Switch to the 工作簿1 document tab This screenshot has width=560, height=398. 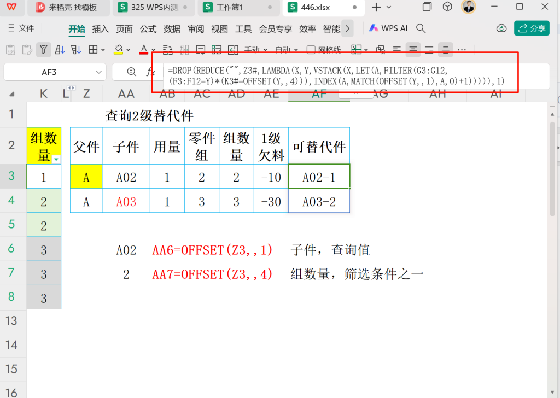click(238, 8)
